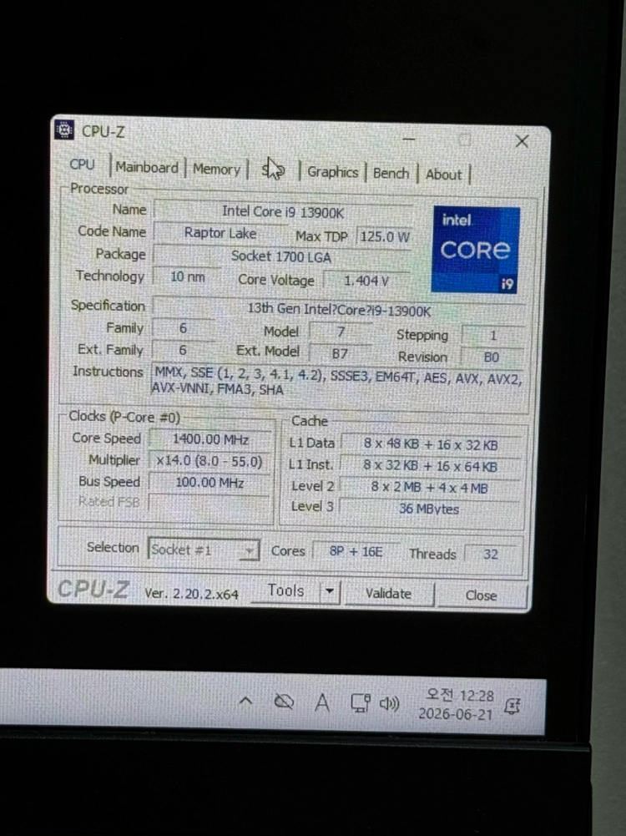Screen dimensions: 626x836
Task: Click the Revision B0 value
Action: pos(492,357)
